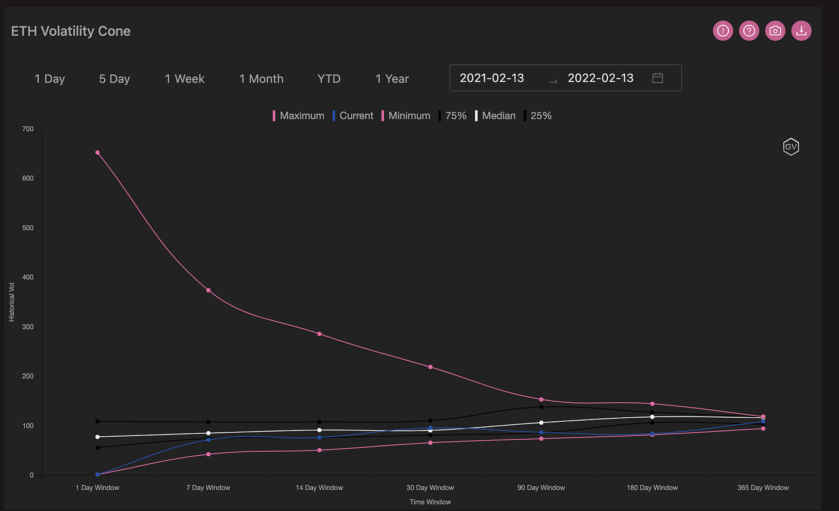Take a chart snapshot with camera icon
839x511 pixels.
775,31
